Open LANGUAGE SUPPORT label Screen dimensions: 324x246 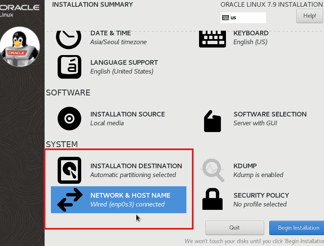tap(124, 63)
